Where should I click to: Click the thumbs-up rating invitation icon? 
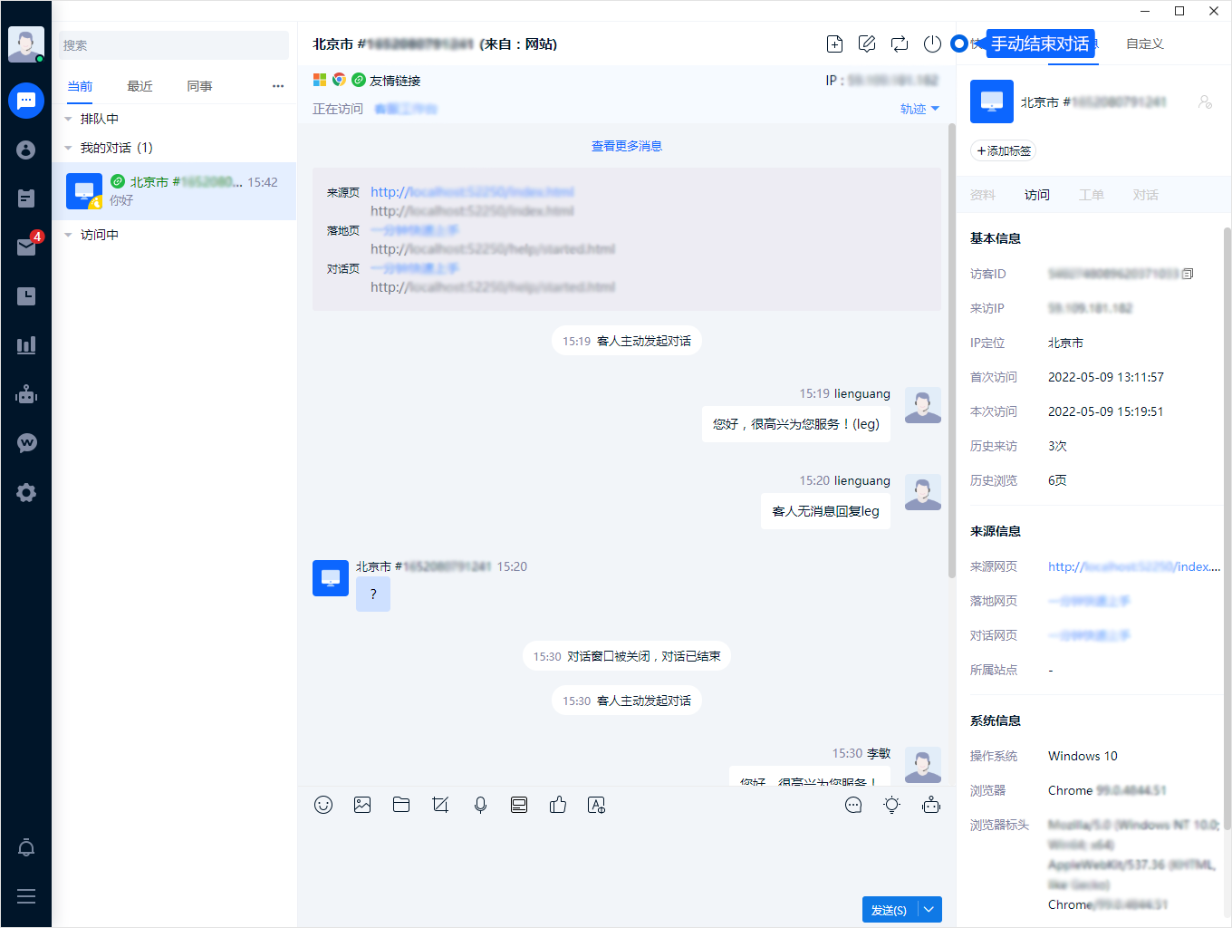[x=558, y=805]
